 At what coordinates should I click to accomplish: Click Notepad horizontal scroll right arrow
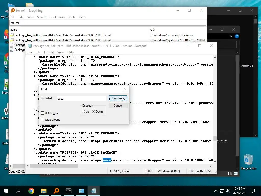(211, 166)
